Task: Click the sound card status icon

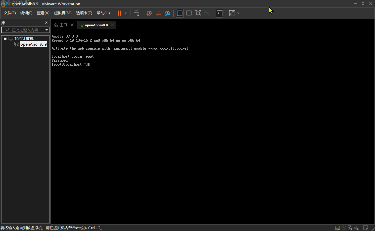Action: [x=356, y=228]
